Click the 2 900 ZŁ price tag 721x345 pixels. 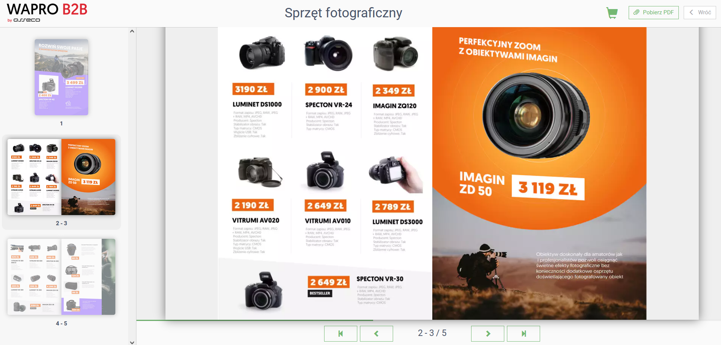pos(326,90)
